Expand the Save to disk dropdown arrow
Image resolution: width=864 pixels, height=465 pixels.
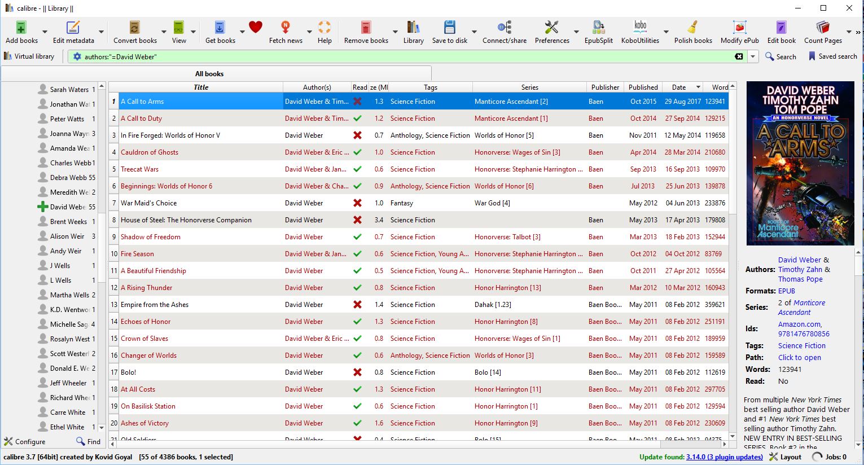(474, 32)
